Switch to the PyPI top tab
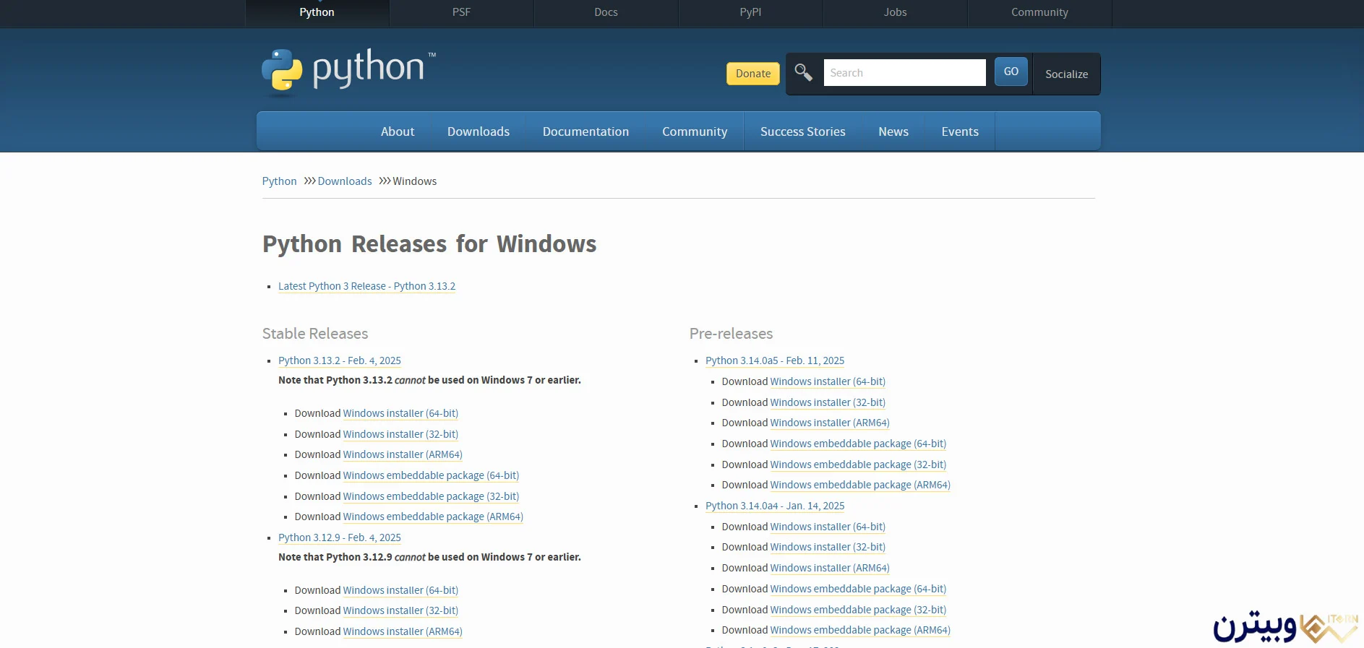This screenshot has height=648, width=1364. pos(750,12)
